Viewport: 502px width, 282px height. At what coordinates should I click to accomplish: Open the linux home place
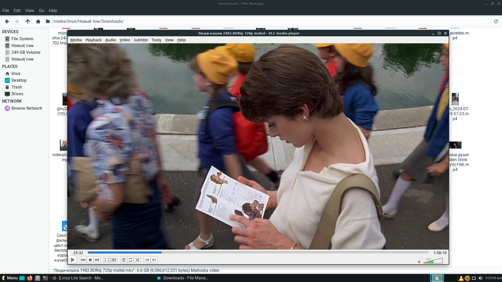pyautogui.click(x=16, y=74)
